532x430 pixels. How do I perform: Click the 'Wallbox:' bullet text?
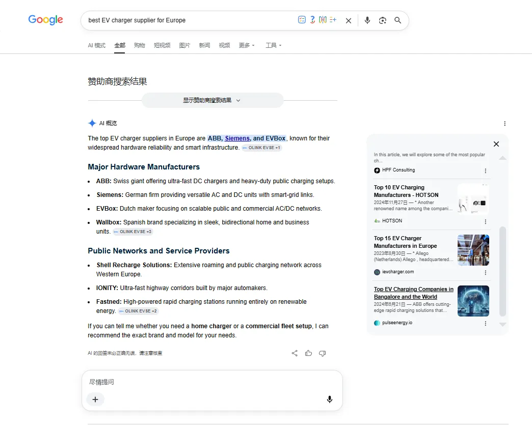(109, 222)
